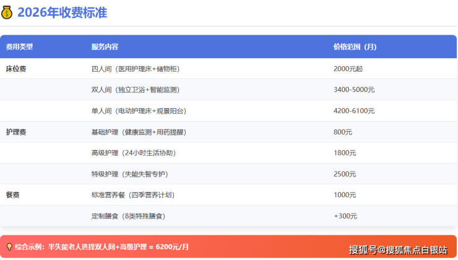Image resolution: width=458 pixels, height=260 pixels.
Task: Click the 搜狐号@搜狐焦点白银站 watermark
Action: click(397, 250)
